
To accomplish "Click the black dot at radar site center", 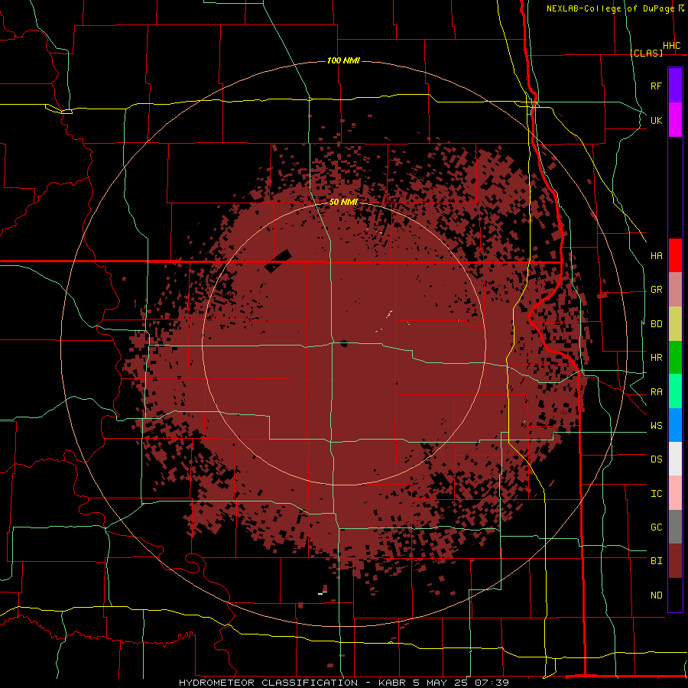I will click(x=343, y=343).
